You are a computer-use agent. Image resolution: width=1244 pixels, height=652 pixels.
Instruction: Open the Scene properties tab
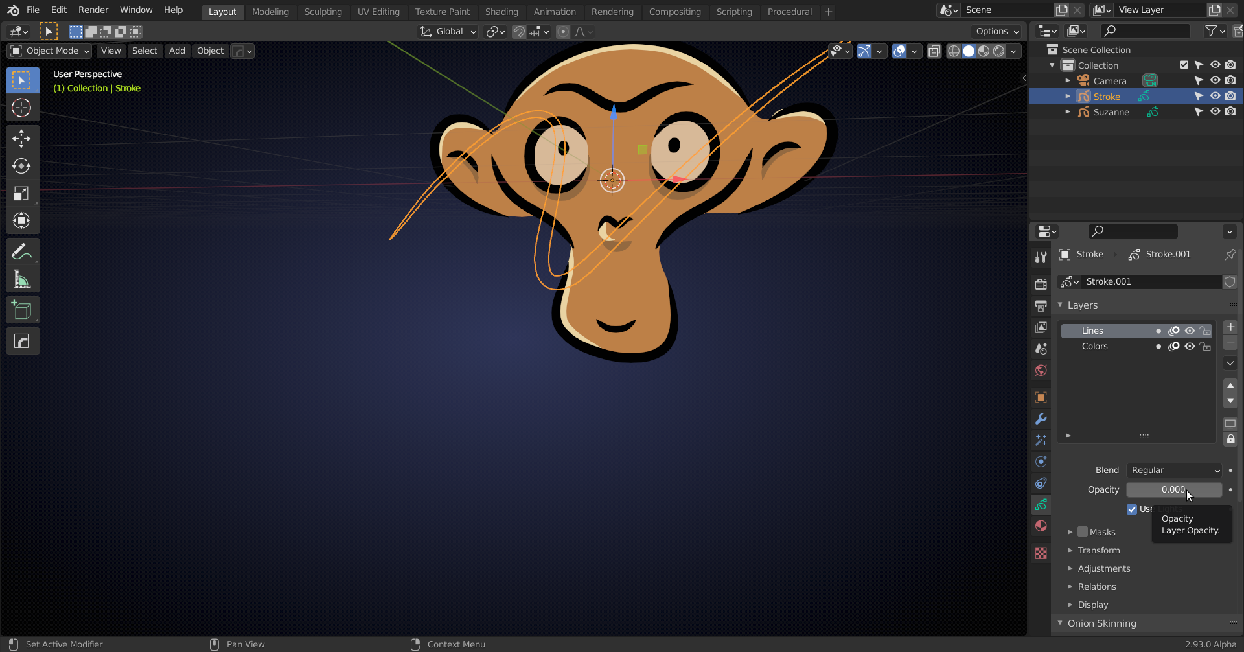(1041, 349)
